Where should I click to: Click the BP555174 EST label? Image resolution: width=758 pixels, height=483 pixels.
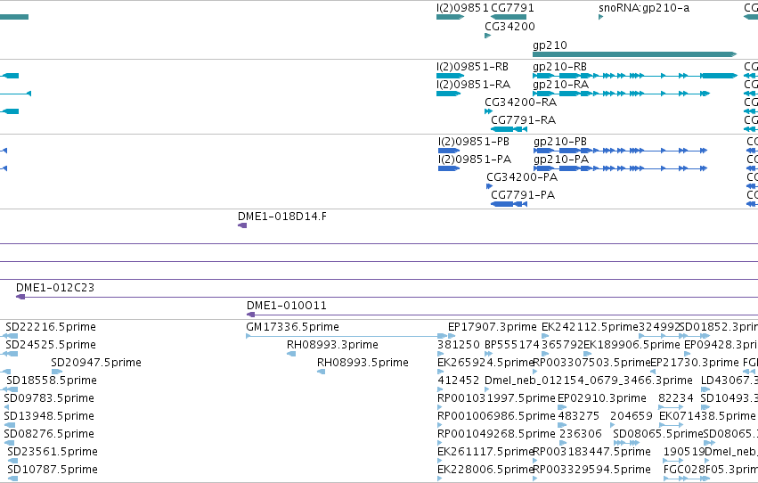click(511, 345)
